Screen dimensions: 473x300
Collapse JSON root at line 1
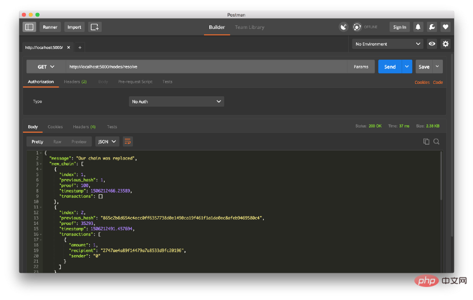click(x=41, y=153)
